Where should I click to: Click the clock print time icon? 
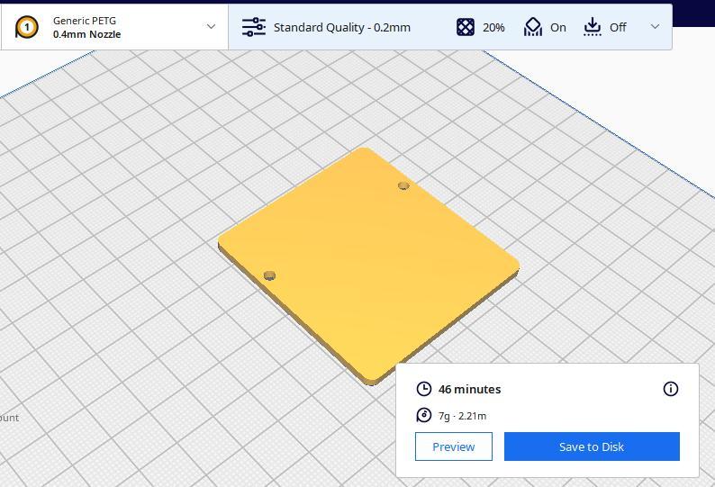(x=424, y=389)
